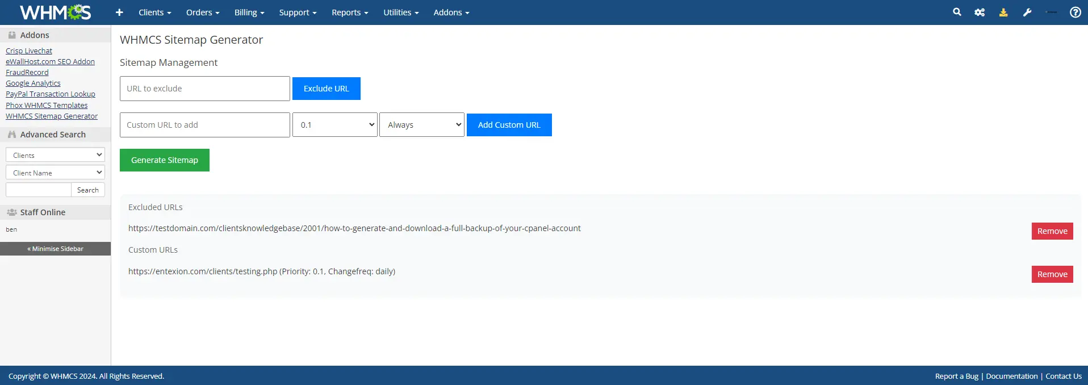The image size is (1088, 385).
Task: Open automation status gears icon
Action: coord(980,12)
